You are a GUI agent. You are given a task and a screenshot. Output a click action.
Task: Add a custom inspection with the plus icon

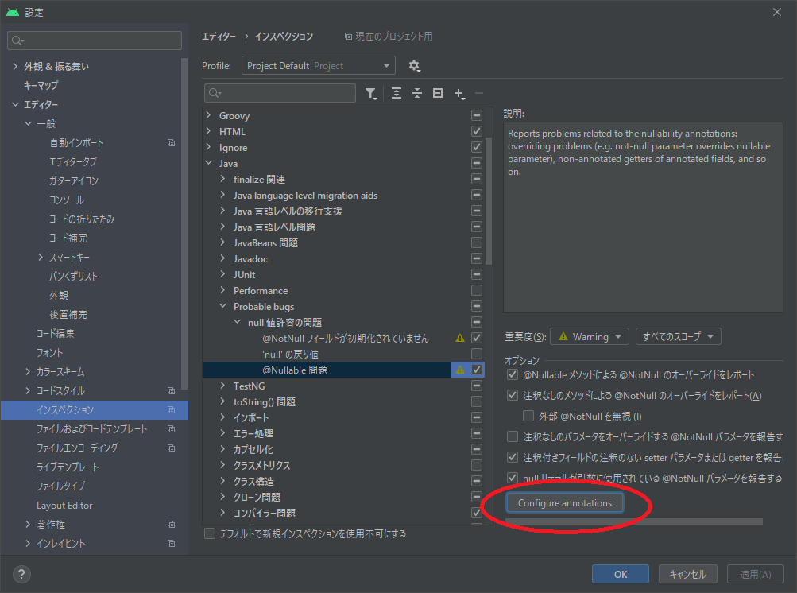[x=459, y=93]
